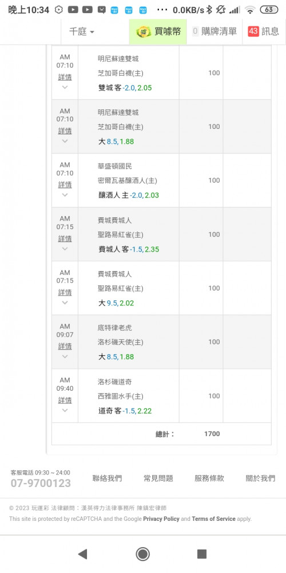Tap the red 43 message badge
Image resolution: width=286 pixels, height=573 pixels.
tap(253, 32)
